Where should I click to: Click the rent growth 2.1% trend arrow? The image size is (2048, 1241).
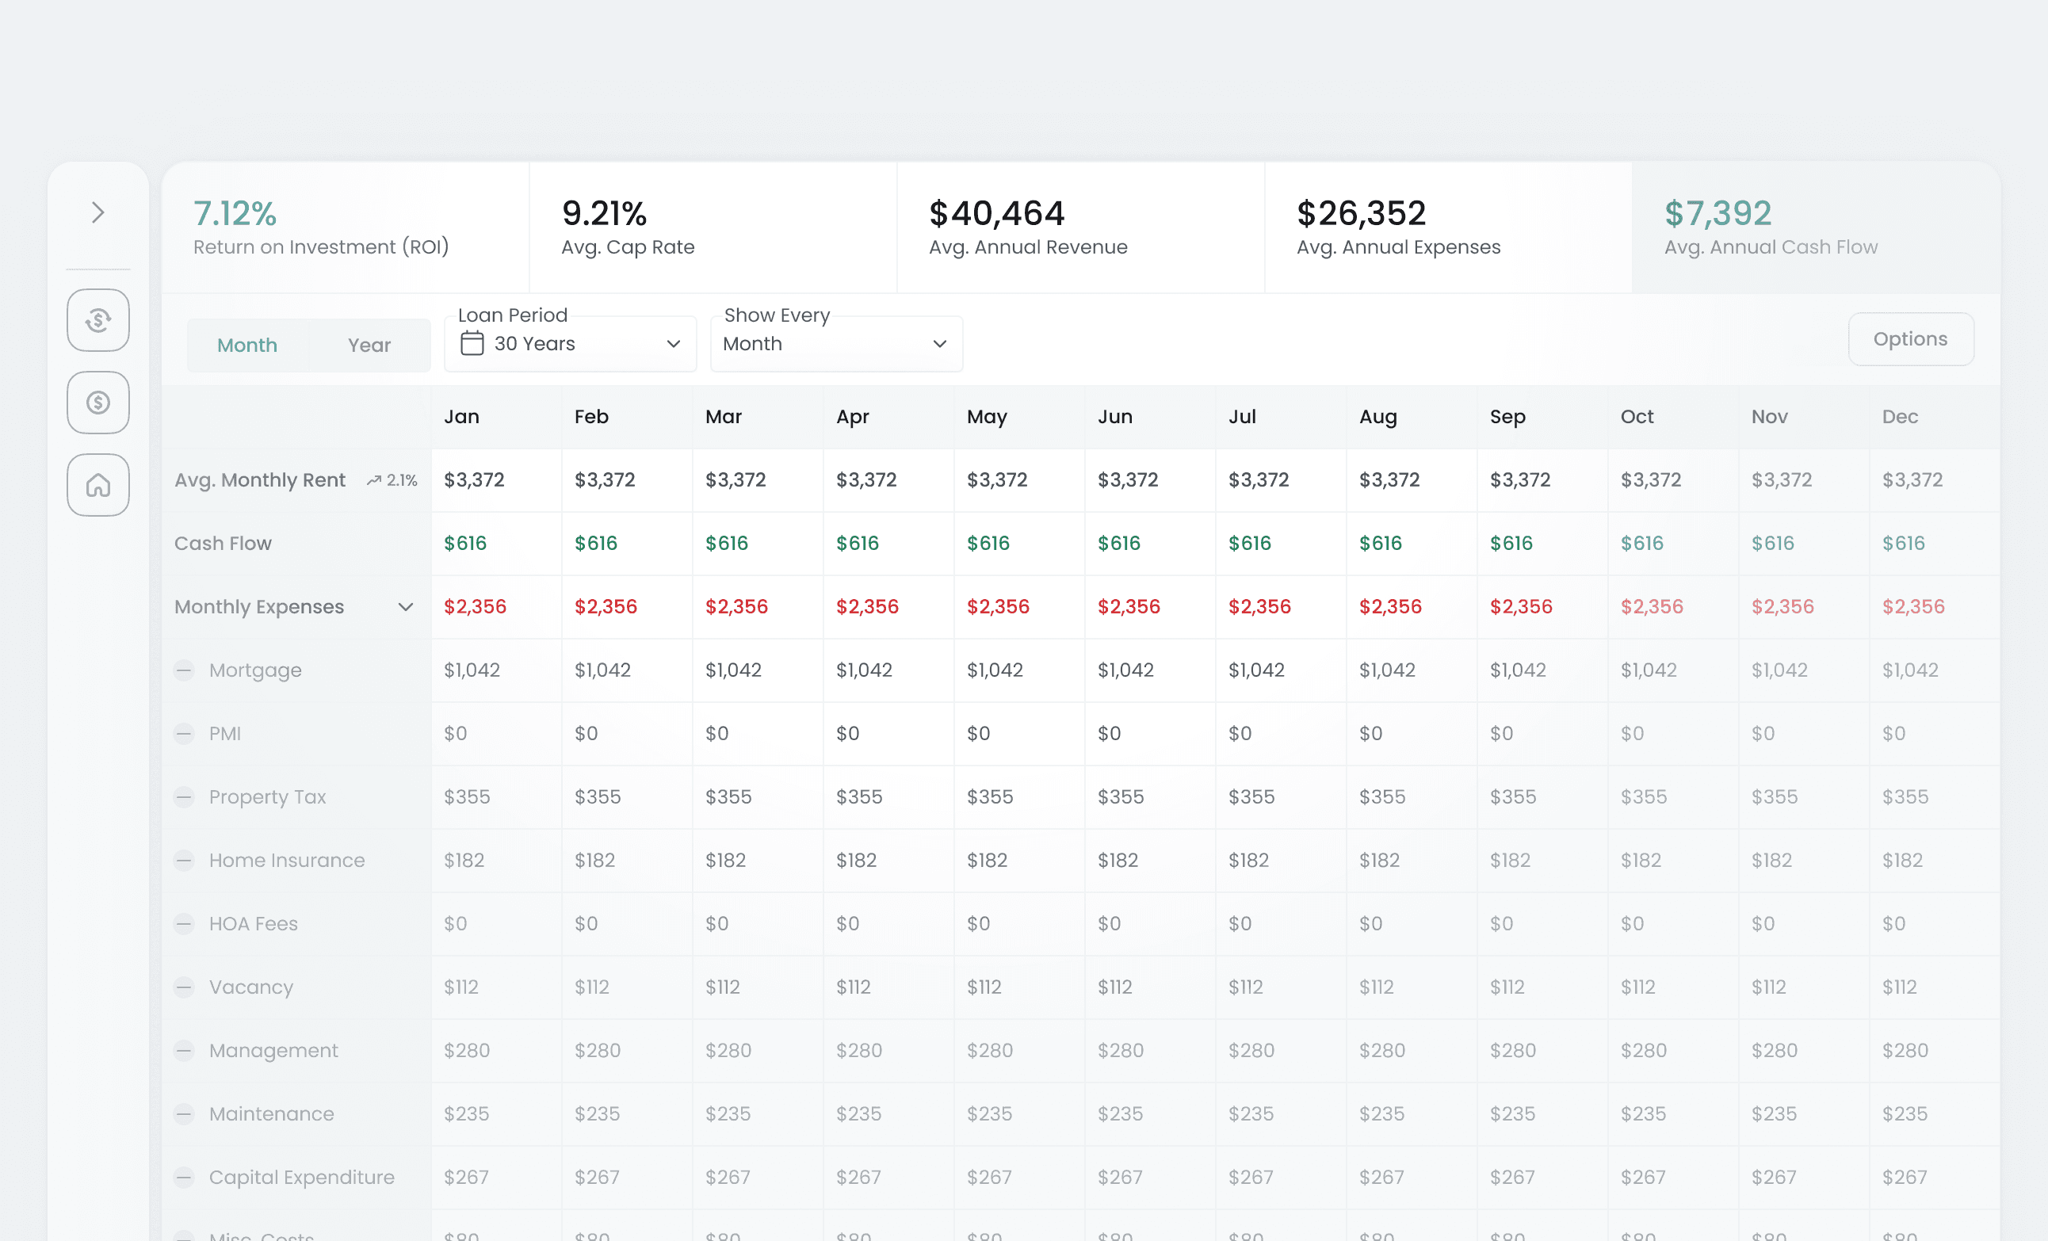point(374,480)
